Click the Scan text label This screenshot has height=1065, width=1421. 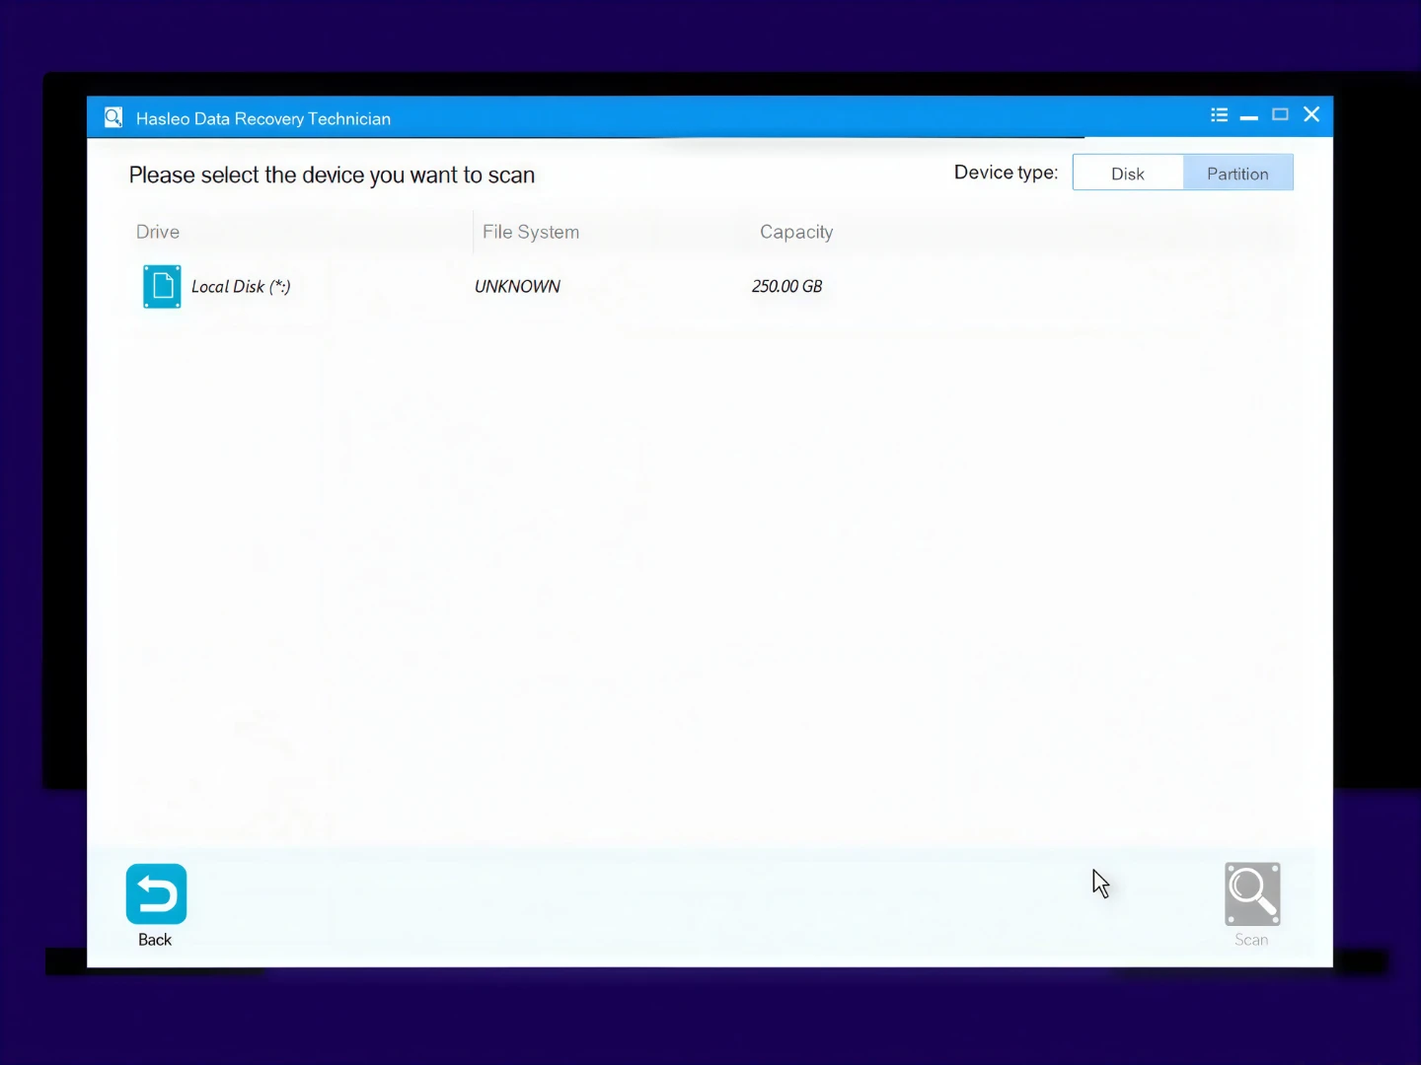point(1251,940)
